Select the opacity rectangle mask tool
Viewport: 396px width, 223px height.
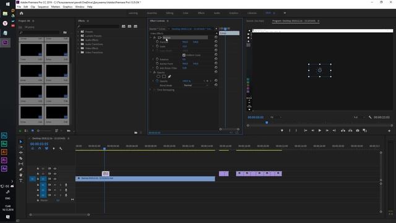pos(164,76)
